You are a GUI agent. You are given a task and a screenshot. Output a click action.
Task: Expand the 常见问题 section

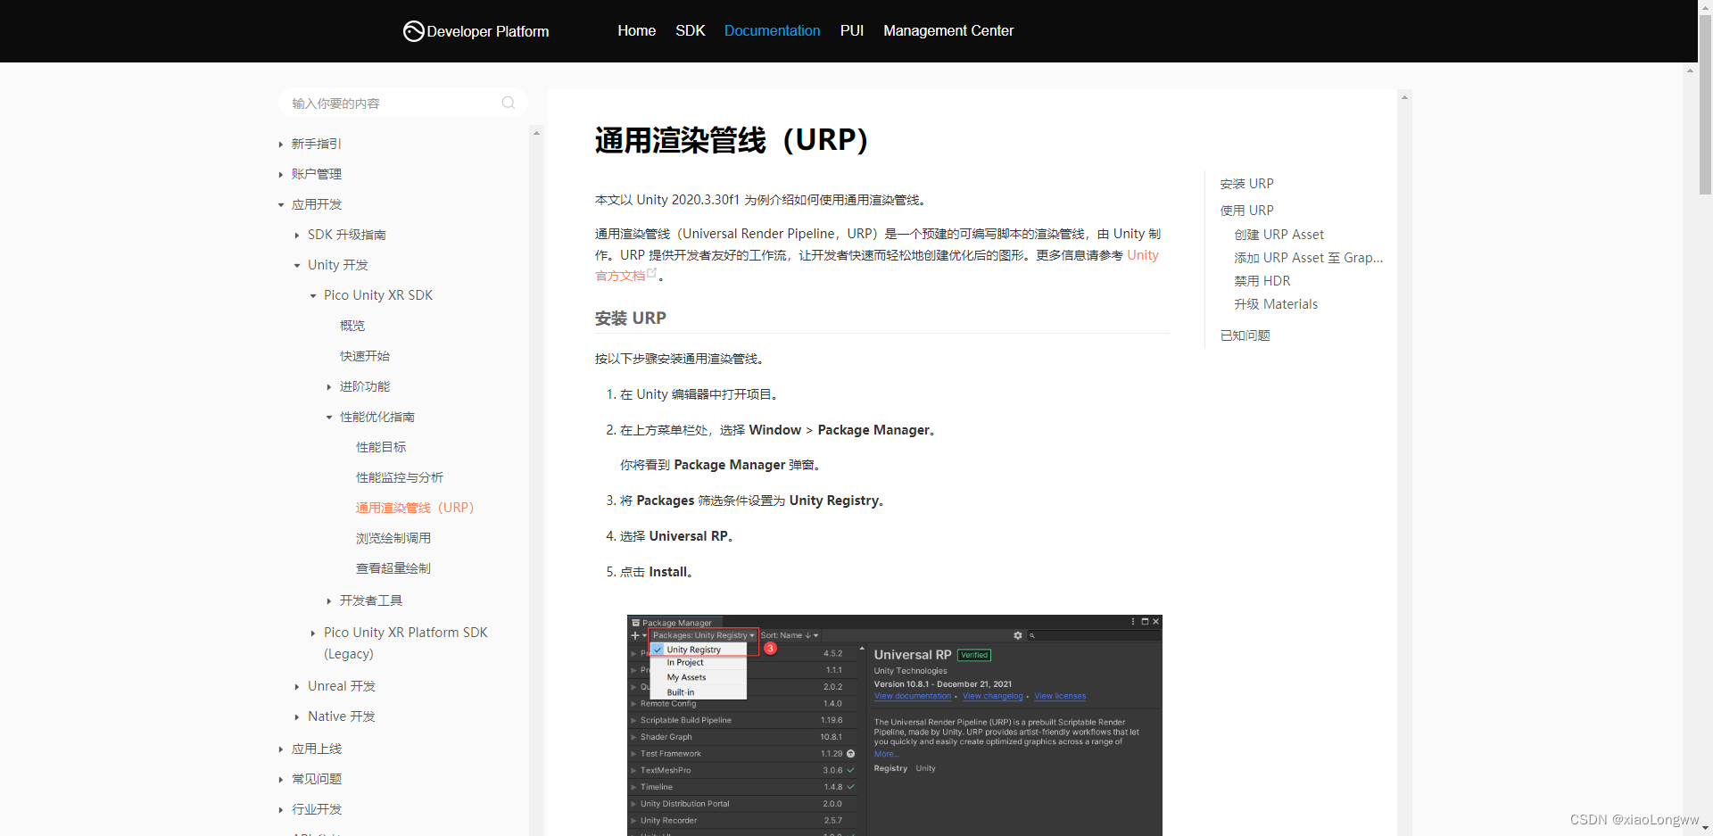281,780
